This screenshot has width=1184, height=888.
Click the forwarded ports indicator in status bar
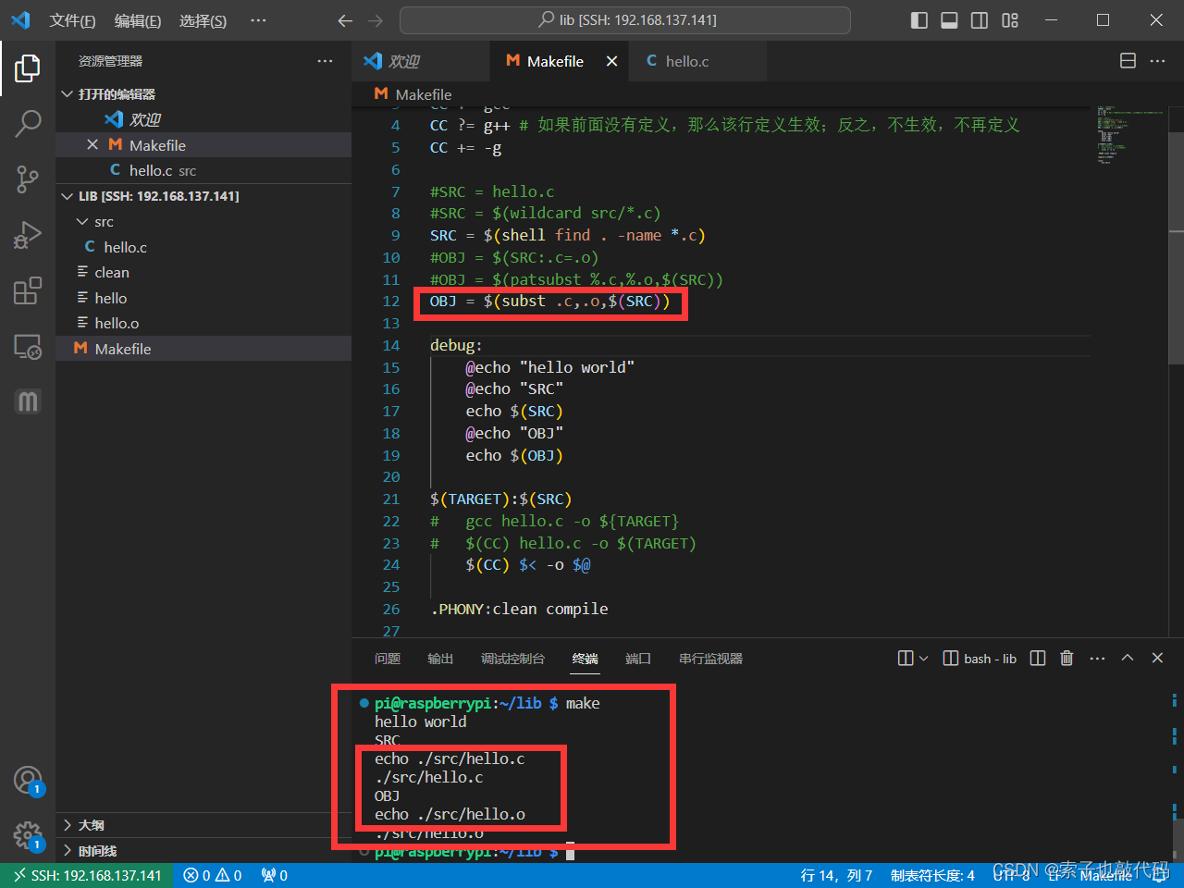point(274,875)
